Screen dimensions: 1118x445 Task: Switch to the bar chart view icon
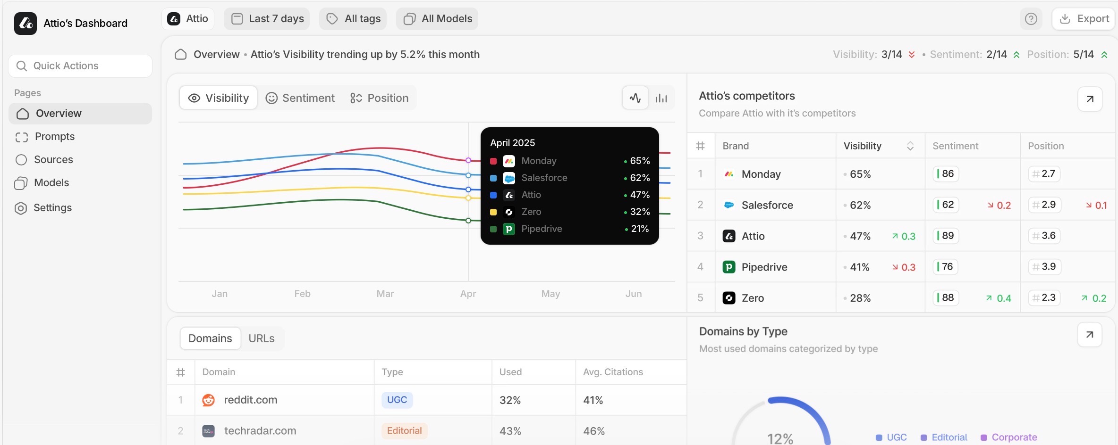(661, 98)
